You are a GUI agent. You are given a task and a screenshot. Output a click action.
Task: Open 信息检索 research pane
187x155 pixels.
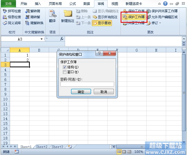[12, 17]
